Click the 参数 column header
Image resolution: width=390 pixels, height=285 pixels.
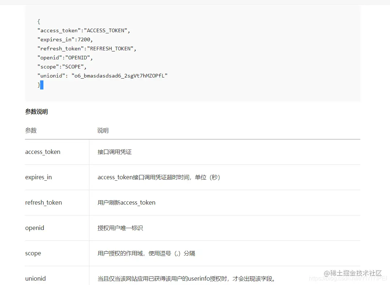(x=31, y=130)
